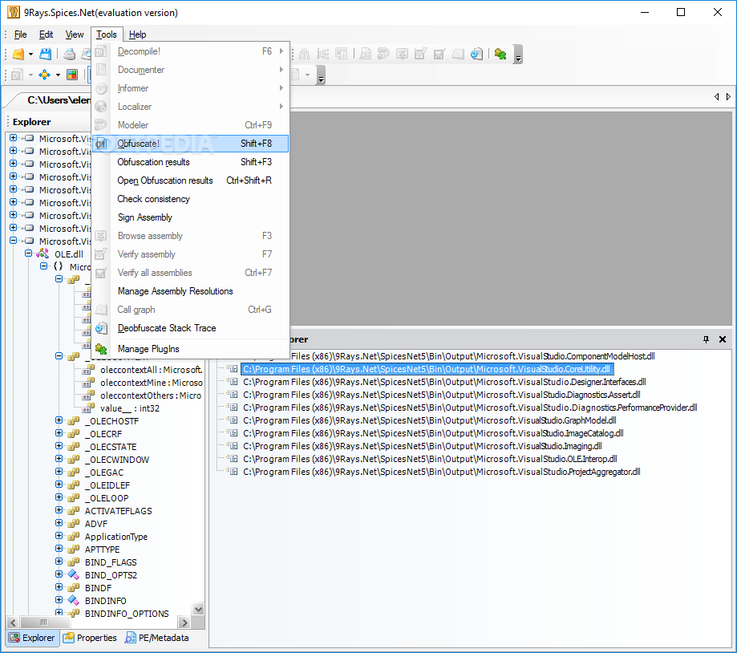Click the tree horizontal scrollbar left arrow
The image size is (737, 653).
13,623
